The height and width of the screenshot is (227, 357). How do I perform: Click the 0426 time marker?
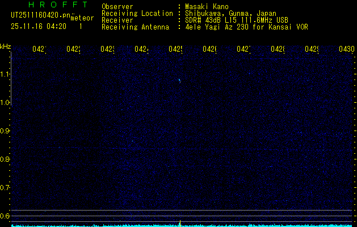[x=209, y=49]
